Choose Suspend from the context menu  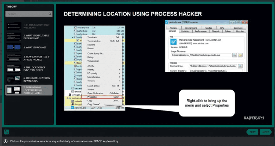[102, 45]
